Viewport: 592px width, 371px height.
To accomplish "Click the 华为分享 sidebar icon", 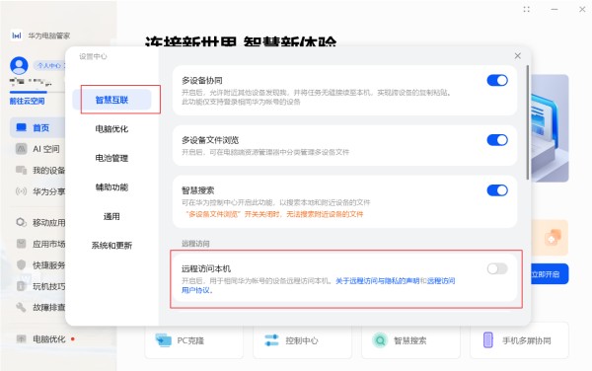I will click(x=21, y=191).
